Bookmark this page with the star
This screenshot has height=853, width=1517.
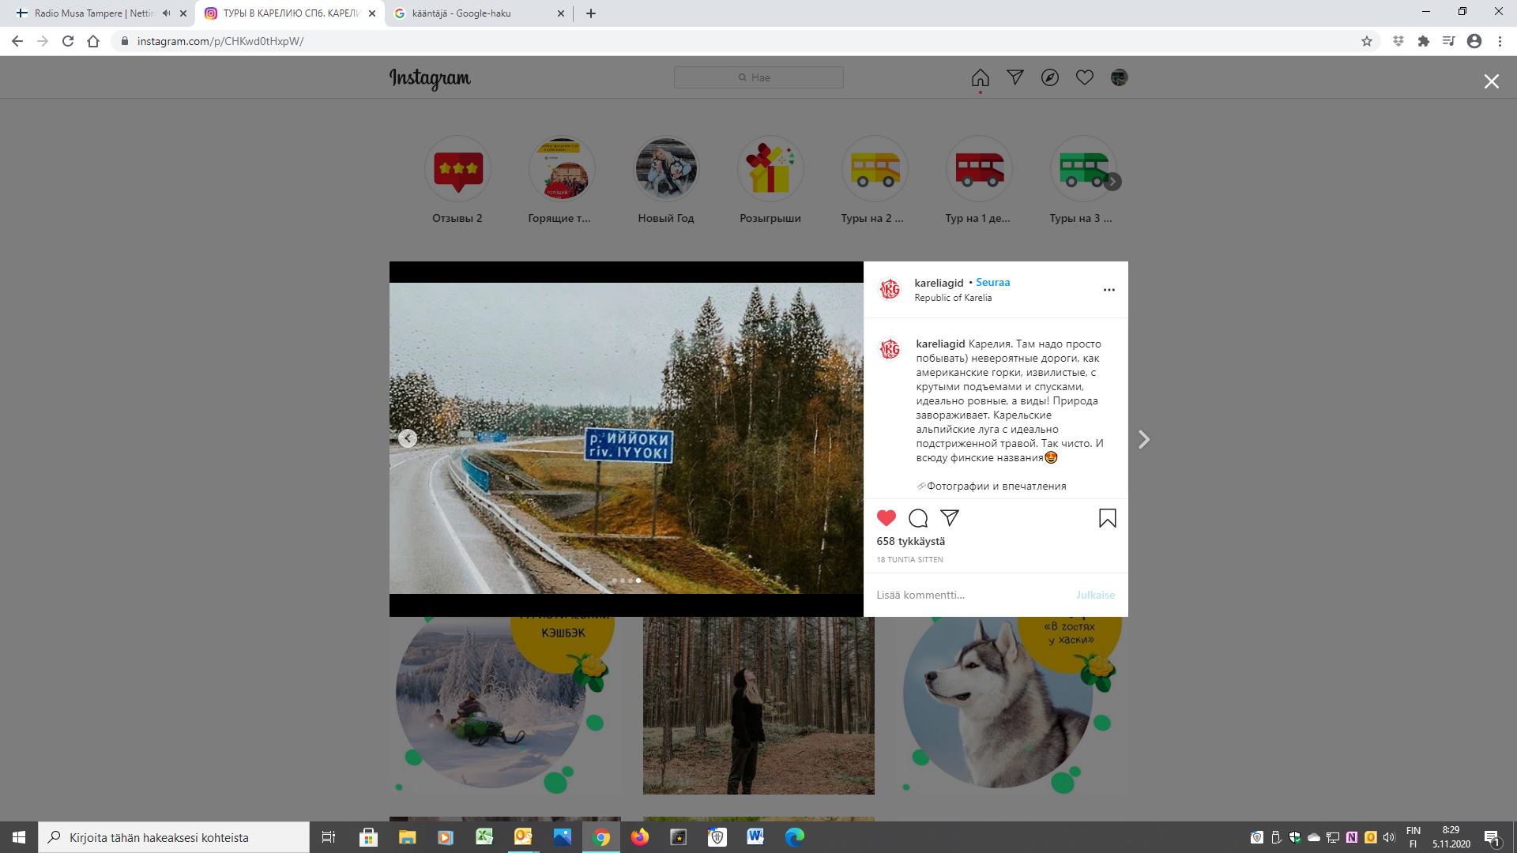click(1367, 41)
